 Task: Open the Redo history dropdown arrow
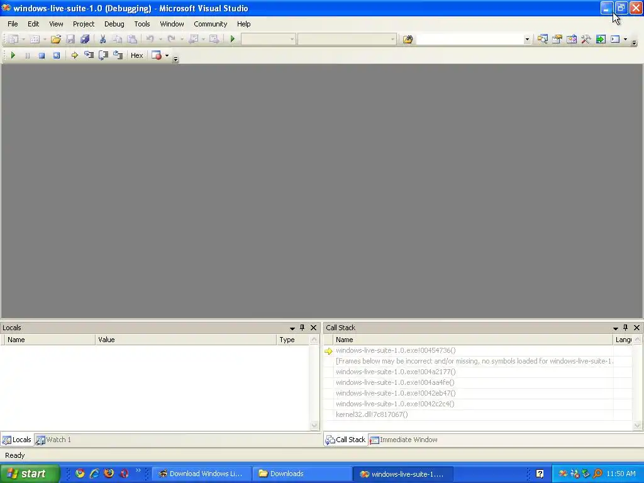coord(182,39)
